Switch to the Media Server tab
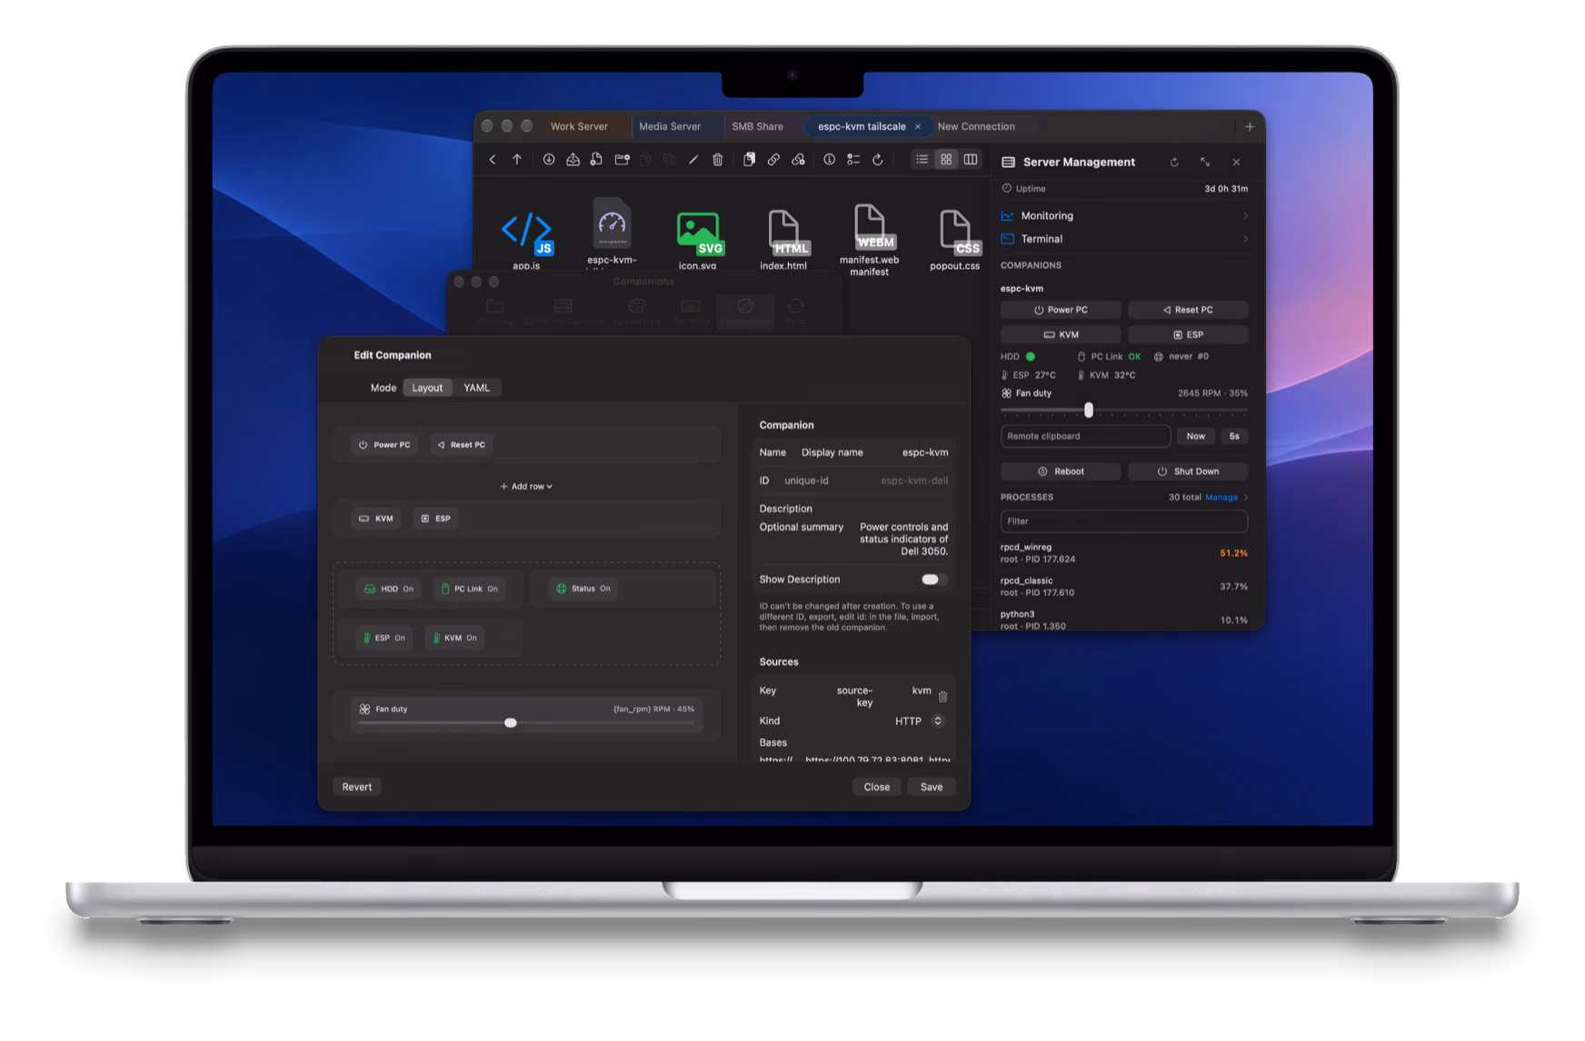The height and width of the screenshot is (1041, 1585). [670, 127]
